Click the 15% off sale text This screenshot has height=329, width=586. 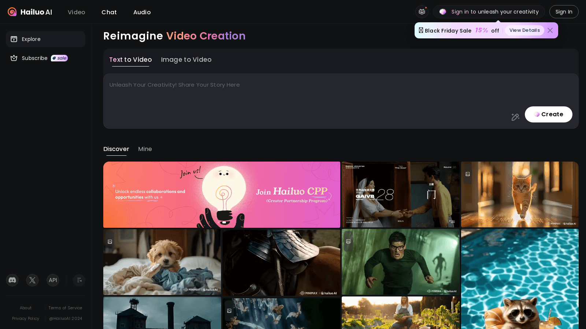point(487,30)
